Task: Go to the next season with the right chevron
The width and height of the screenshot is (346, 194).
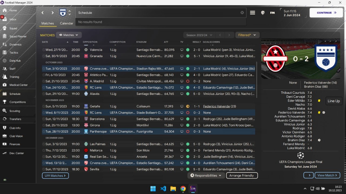Action: point(229,35)
